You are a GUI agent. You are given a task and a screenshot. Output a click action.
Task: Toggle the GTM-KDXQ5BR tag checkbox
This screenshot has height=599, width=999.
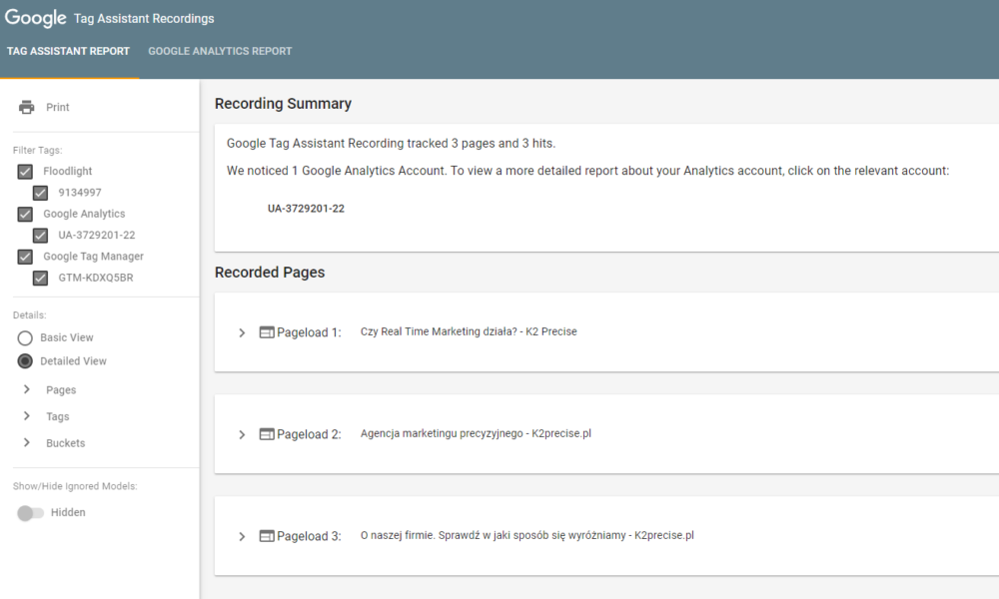click(x=41, y=279)
